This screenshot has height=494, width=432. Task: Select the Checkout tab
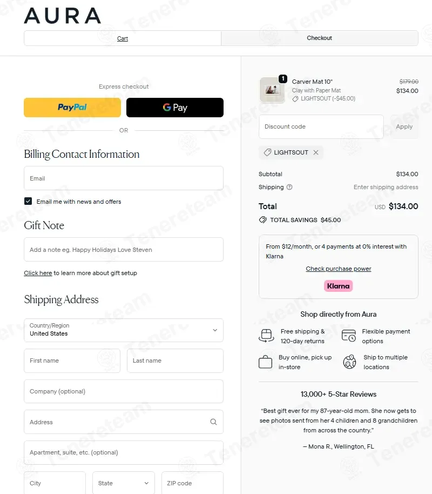(319, 38)
